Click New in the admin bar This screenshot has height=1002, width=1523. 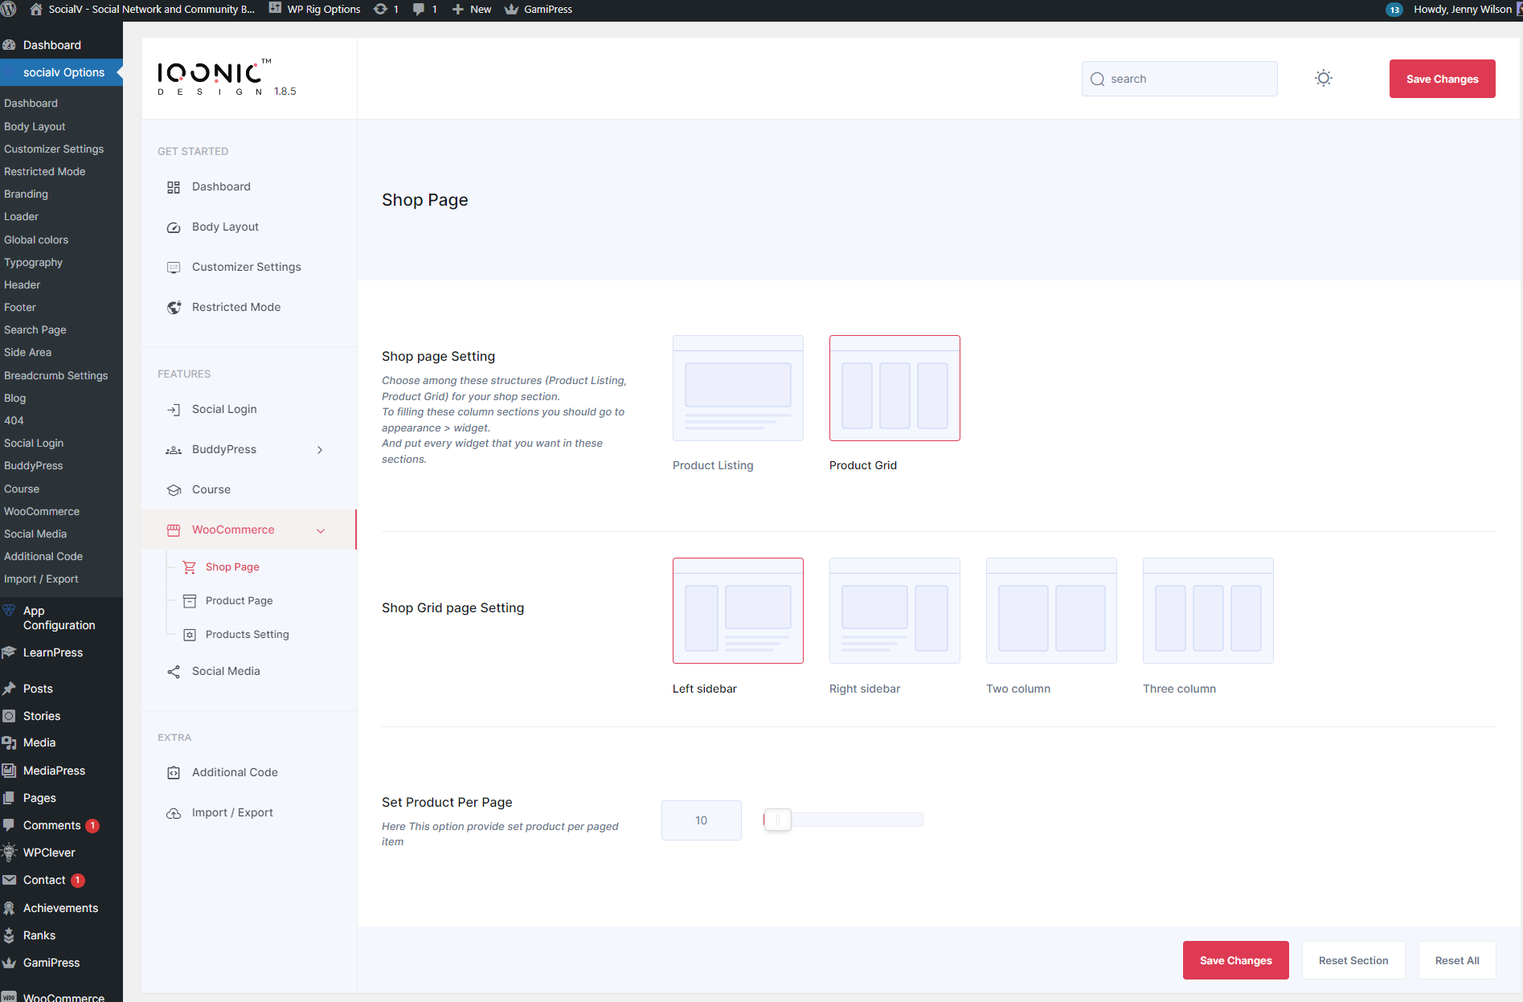[472, 10]
